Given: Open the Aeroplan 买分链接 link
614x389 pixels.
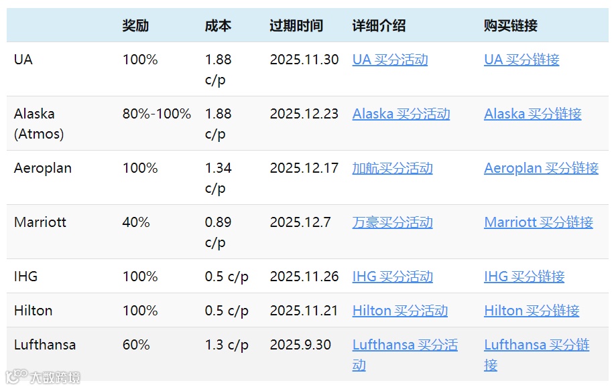Looking at the screenshot, I should [541, 169].
